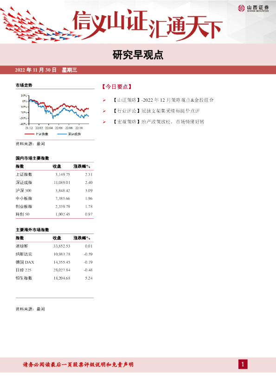Click the red arrow bullet before 山证策略
The image size is (276, 391).
104,100
